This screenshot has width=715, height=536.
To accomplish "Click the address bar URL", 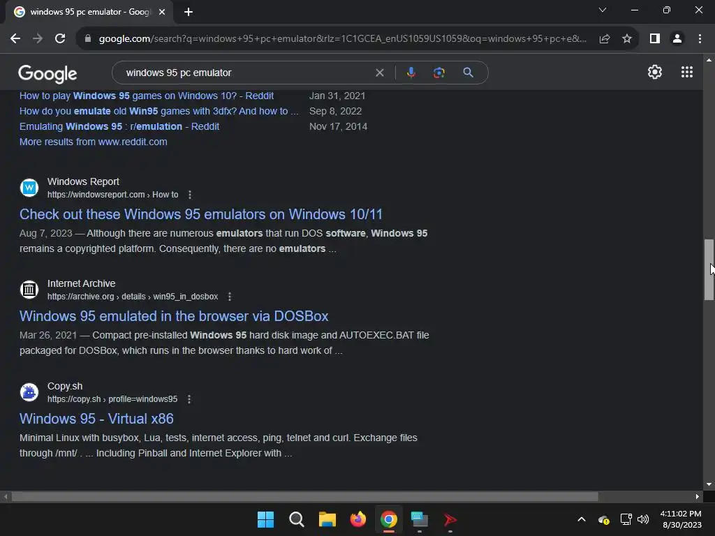I will pos(342,39).
